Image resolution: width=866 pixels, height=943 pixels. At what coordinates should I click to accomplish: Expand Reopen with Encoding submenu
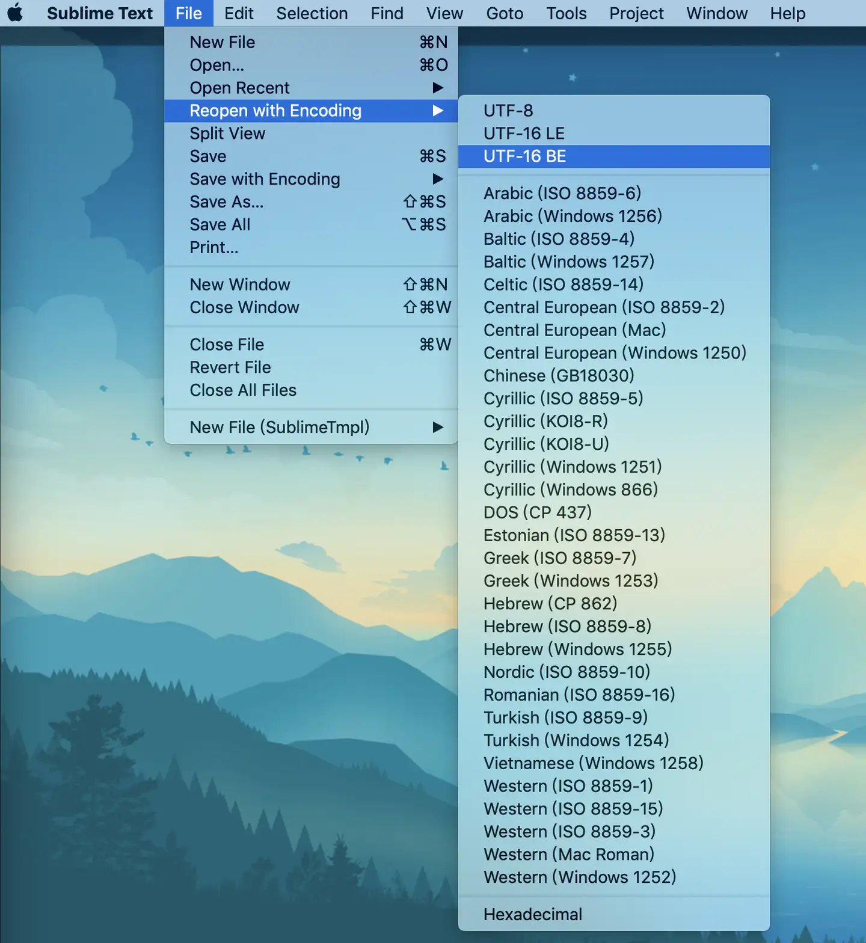click(x=311, y=111)
